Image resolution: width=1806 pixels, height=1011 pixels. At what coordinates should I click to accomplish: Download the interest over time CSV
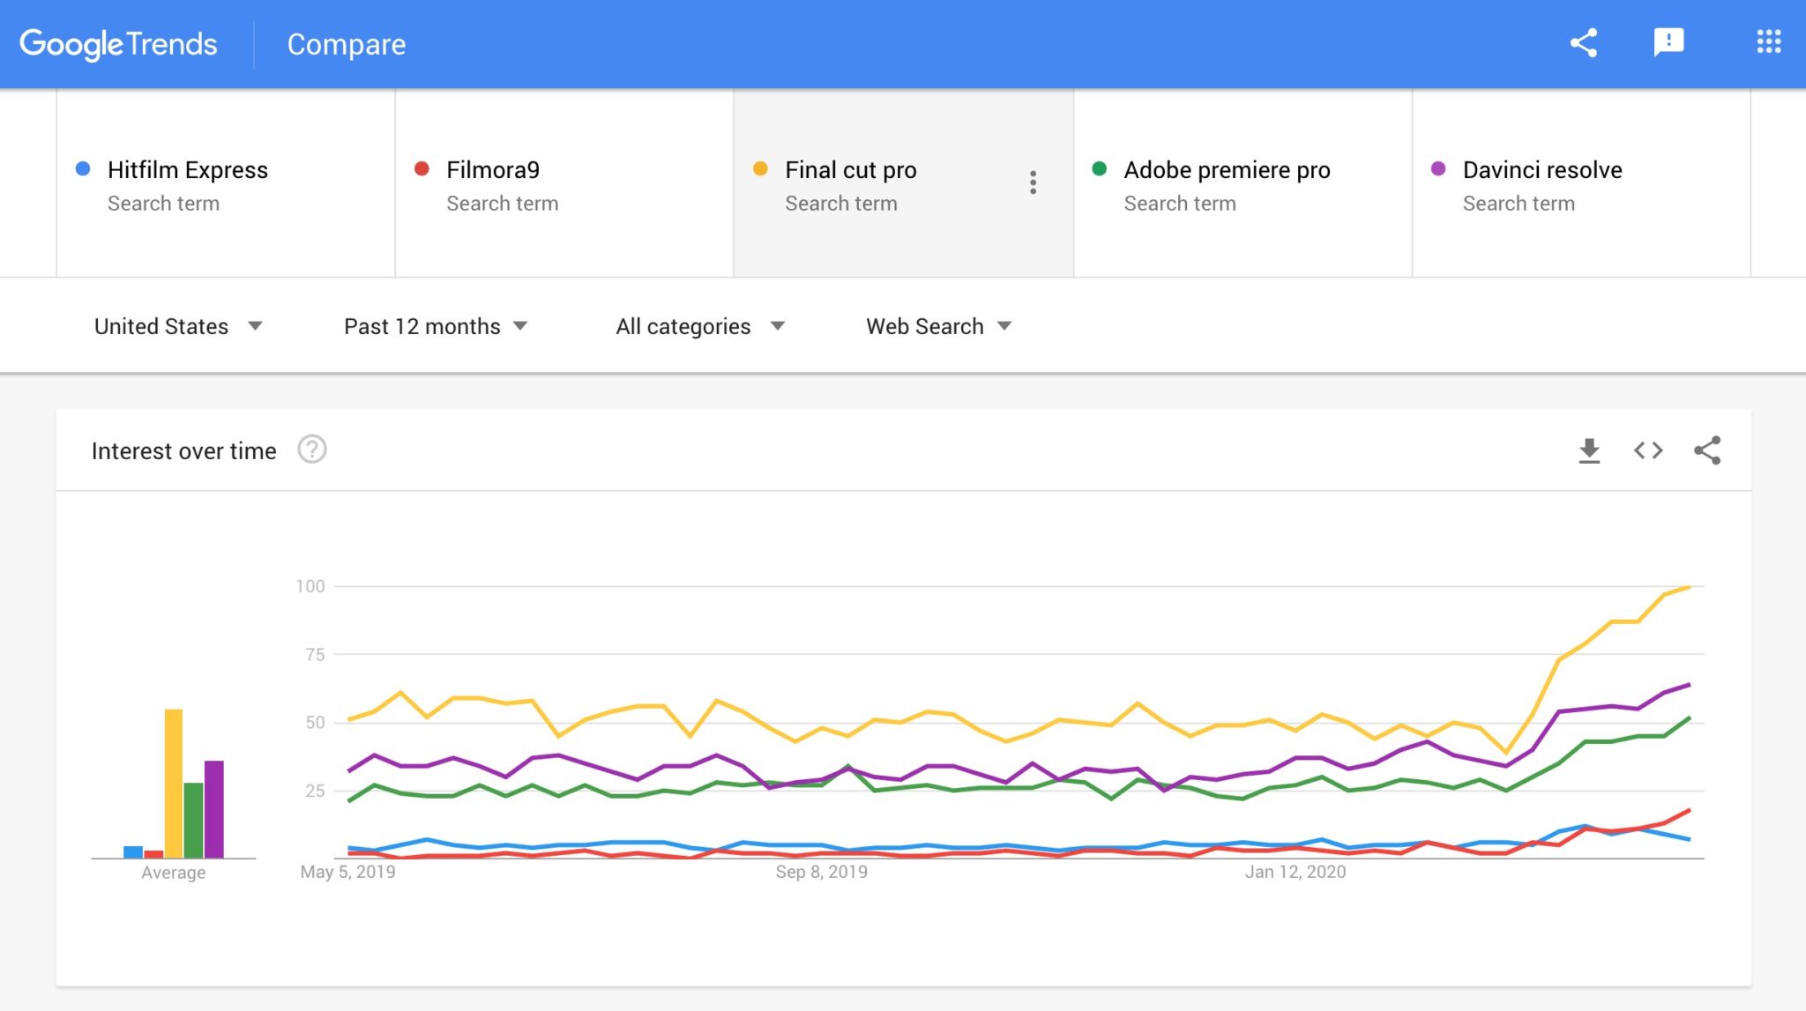(1589, 450)
